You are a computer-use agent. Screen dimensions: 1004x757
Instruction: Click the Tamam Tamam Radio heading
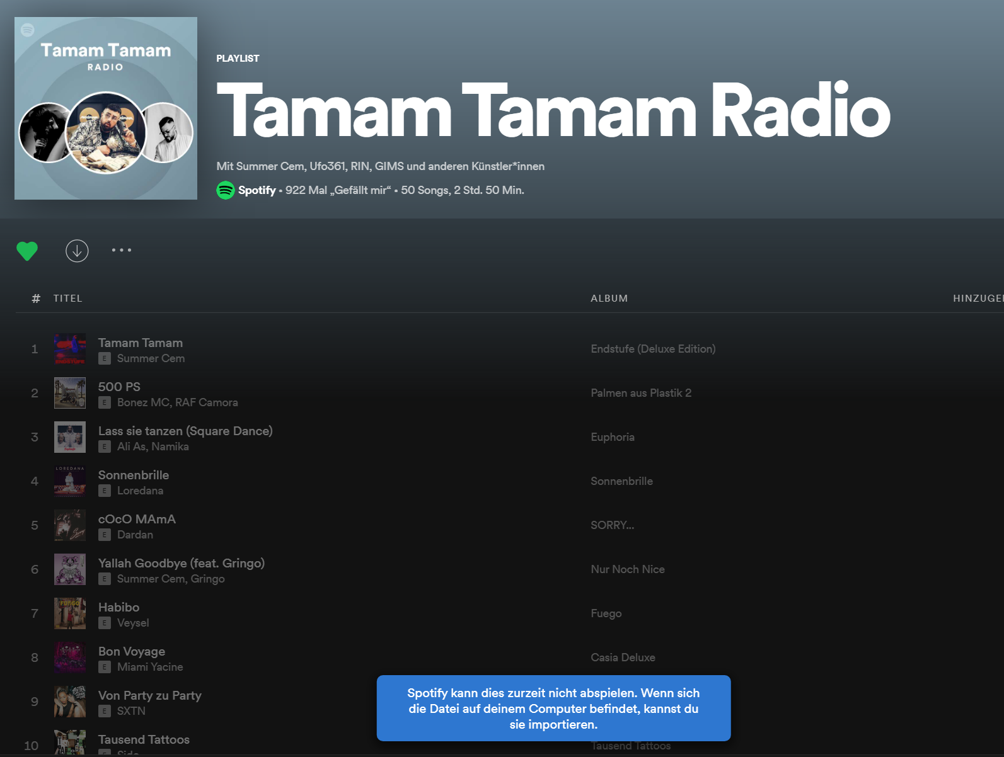coord(553,111)
